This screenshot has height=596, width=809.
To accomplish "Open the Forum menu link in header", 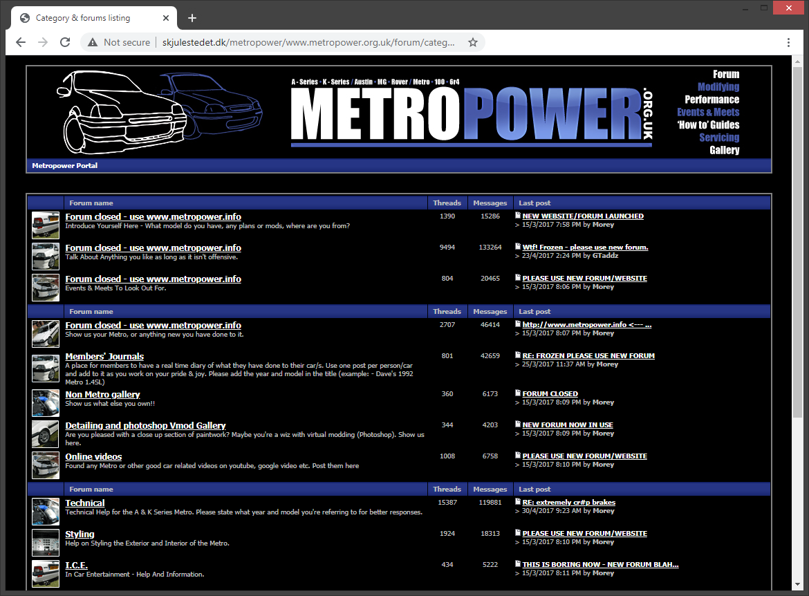I will click(726, 74).
